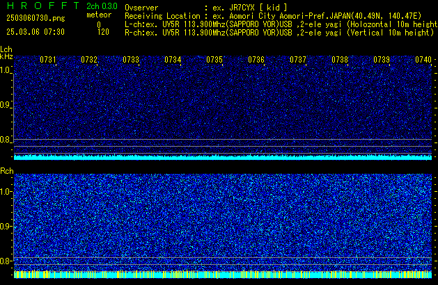The height and width of the screenshot is (285, 438).
Task: Click the 0736 time marker
Action: pyautogui.click(x=256, y=60)
